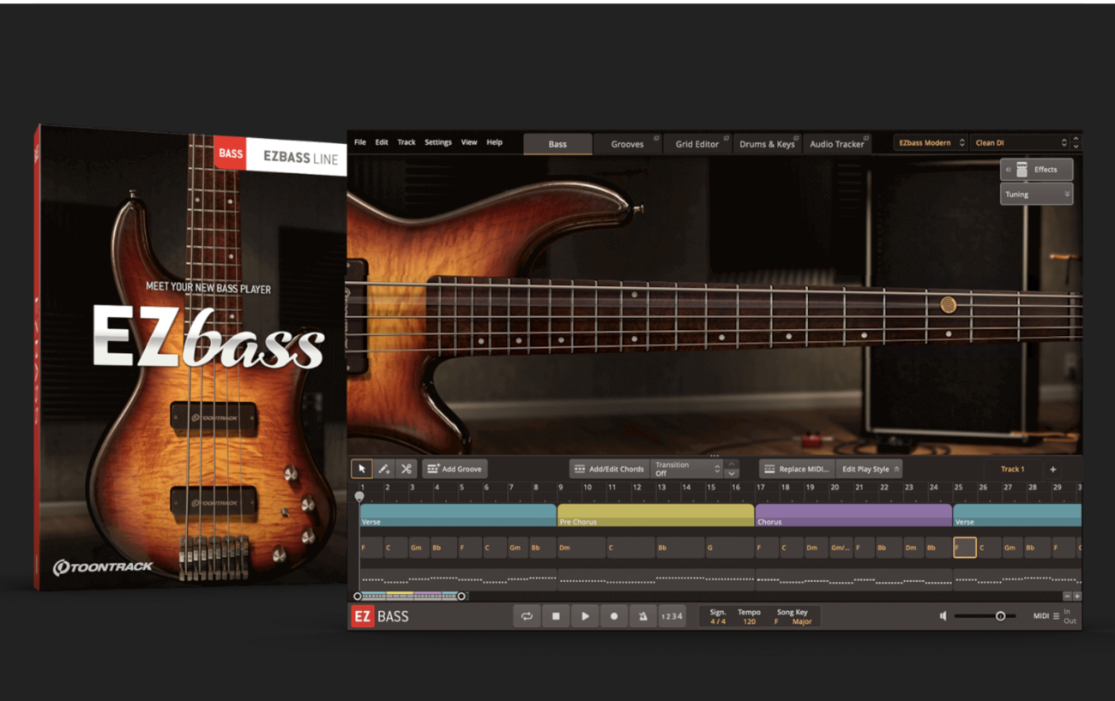
Task: Step transition setting up
Action: 732,464
